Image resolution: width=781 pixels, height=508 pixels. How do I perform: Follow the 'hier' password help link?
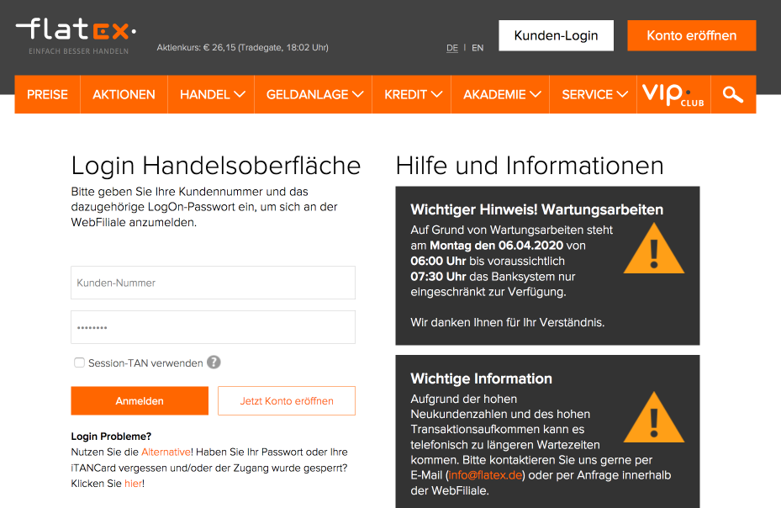point(133,484)
